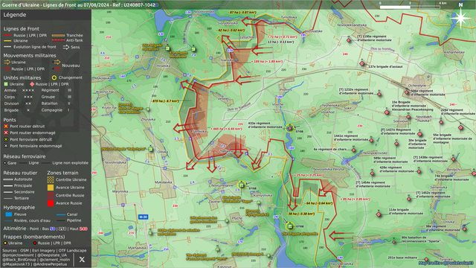The width and height of the screenshot is (476, 268).
Task: Click the Ocheretyne town label
Action: click(416, 86)
